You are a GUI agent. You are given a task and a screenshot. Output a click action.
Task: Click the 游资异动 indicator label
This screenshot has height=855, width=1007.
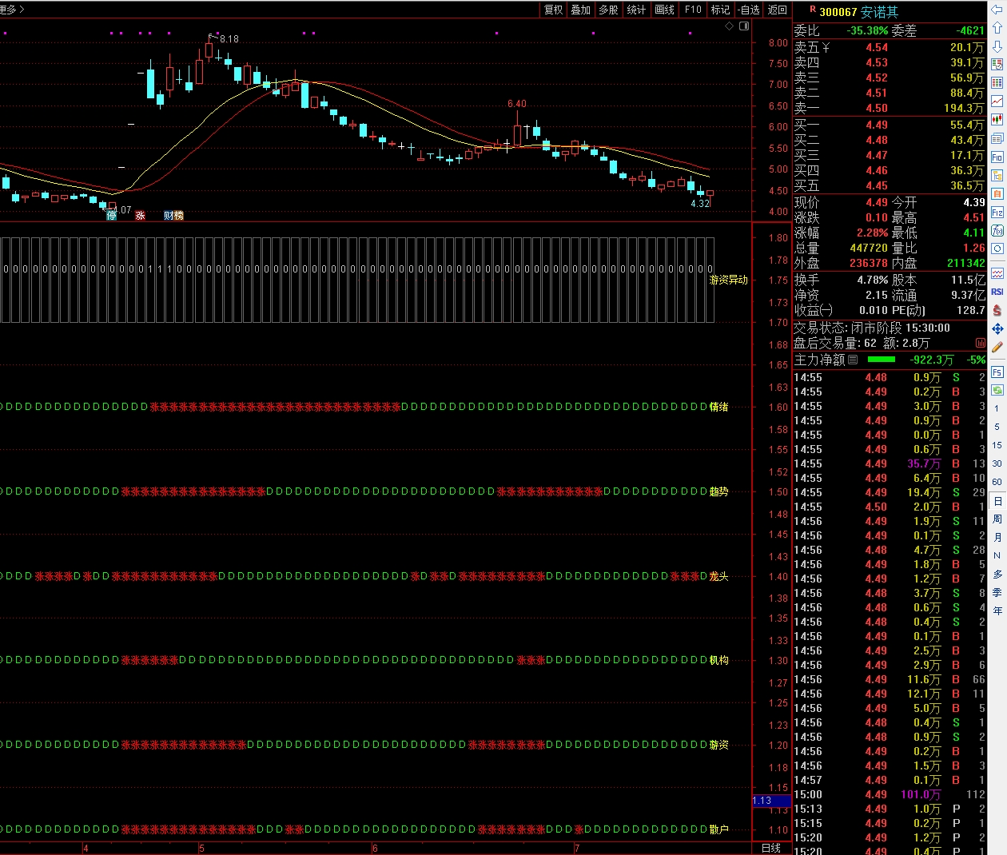pyautogui.click(x=729, y=280)
